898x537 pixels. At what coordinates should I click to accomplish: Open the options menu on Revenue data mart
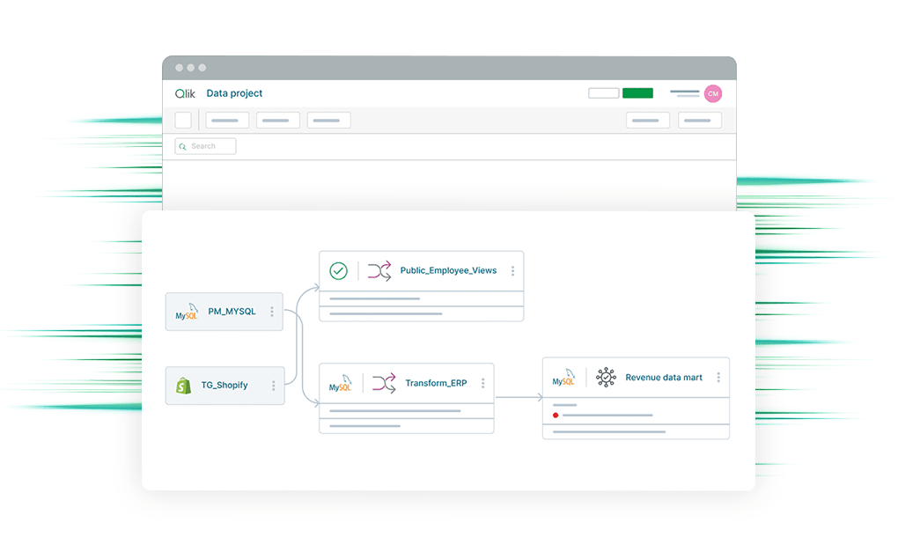719,376
